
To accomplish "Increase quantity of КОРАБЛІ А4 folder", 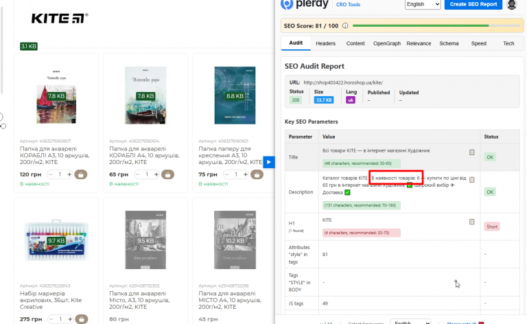I will coord(156,174).
